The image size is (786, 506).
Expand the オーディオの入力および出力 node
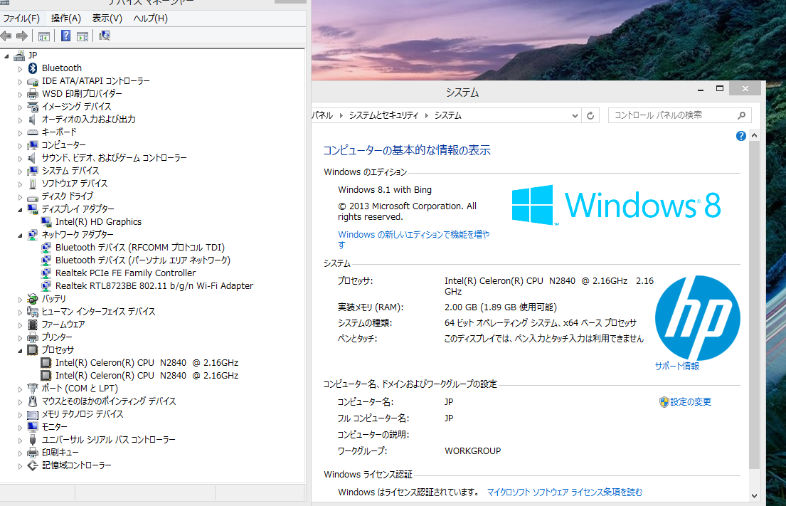tap(21, 120)
